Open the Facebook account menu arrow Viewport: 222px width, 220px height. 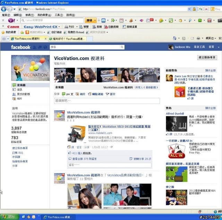(219, 47)
